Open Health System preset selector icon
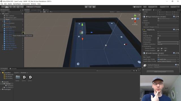 [176, 53]
